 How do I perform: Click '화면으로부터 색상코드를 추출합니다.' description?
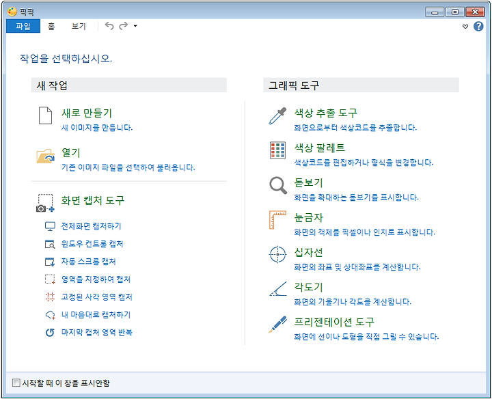(355, 128)
